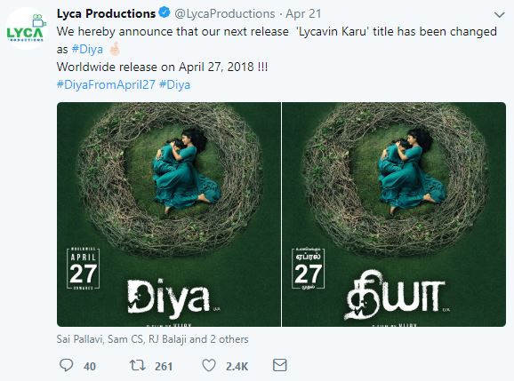Click Sai Pallavi tagged name
Viewport: 514px width, 381px height.
tap(80, 339)
